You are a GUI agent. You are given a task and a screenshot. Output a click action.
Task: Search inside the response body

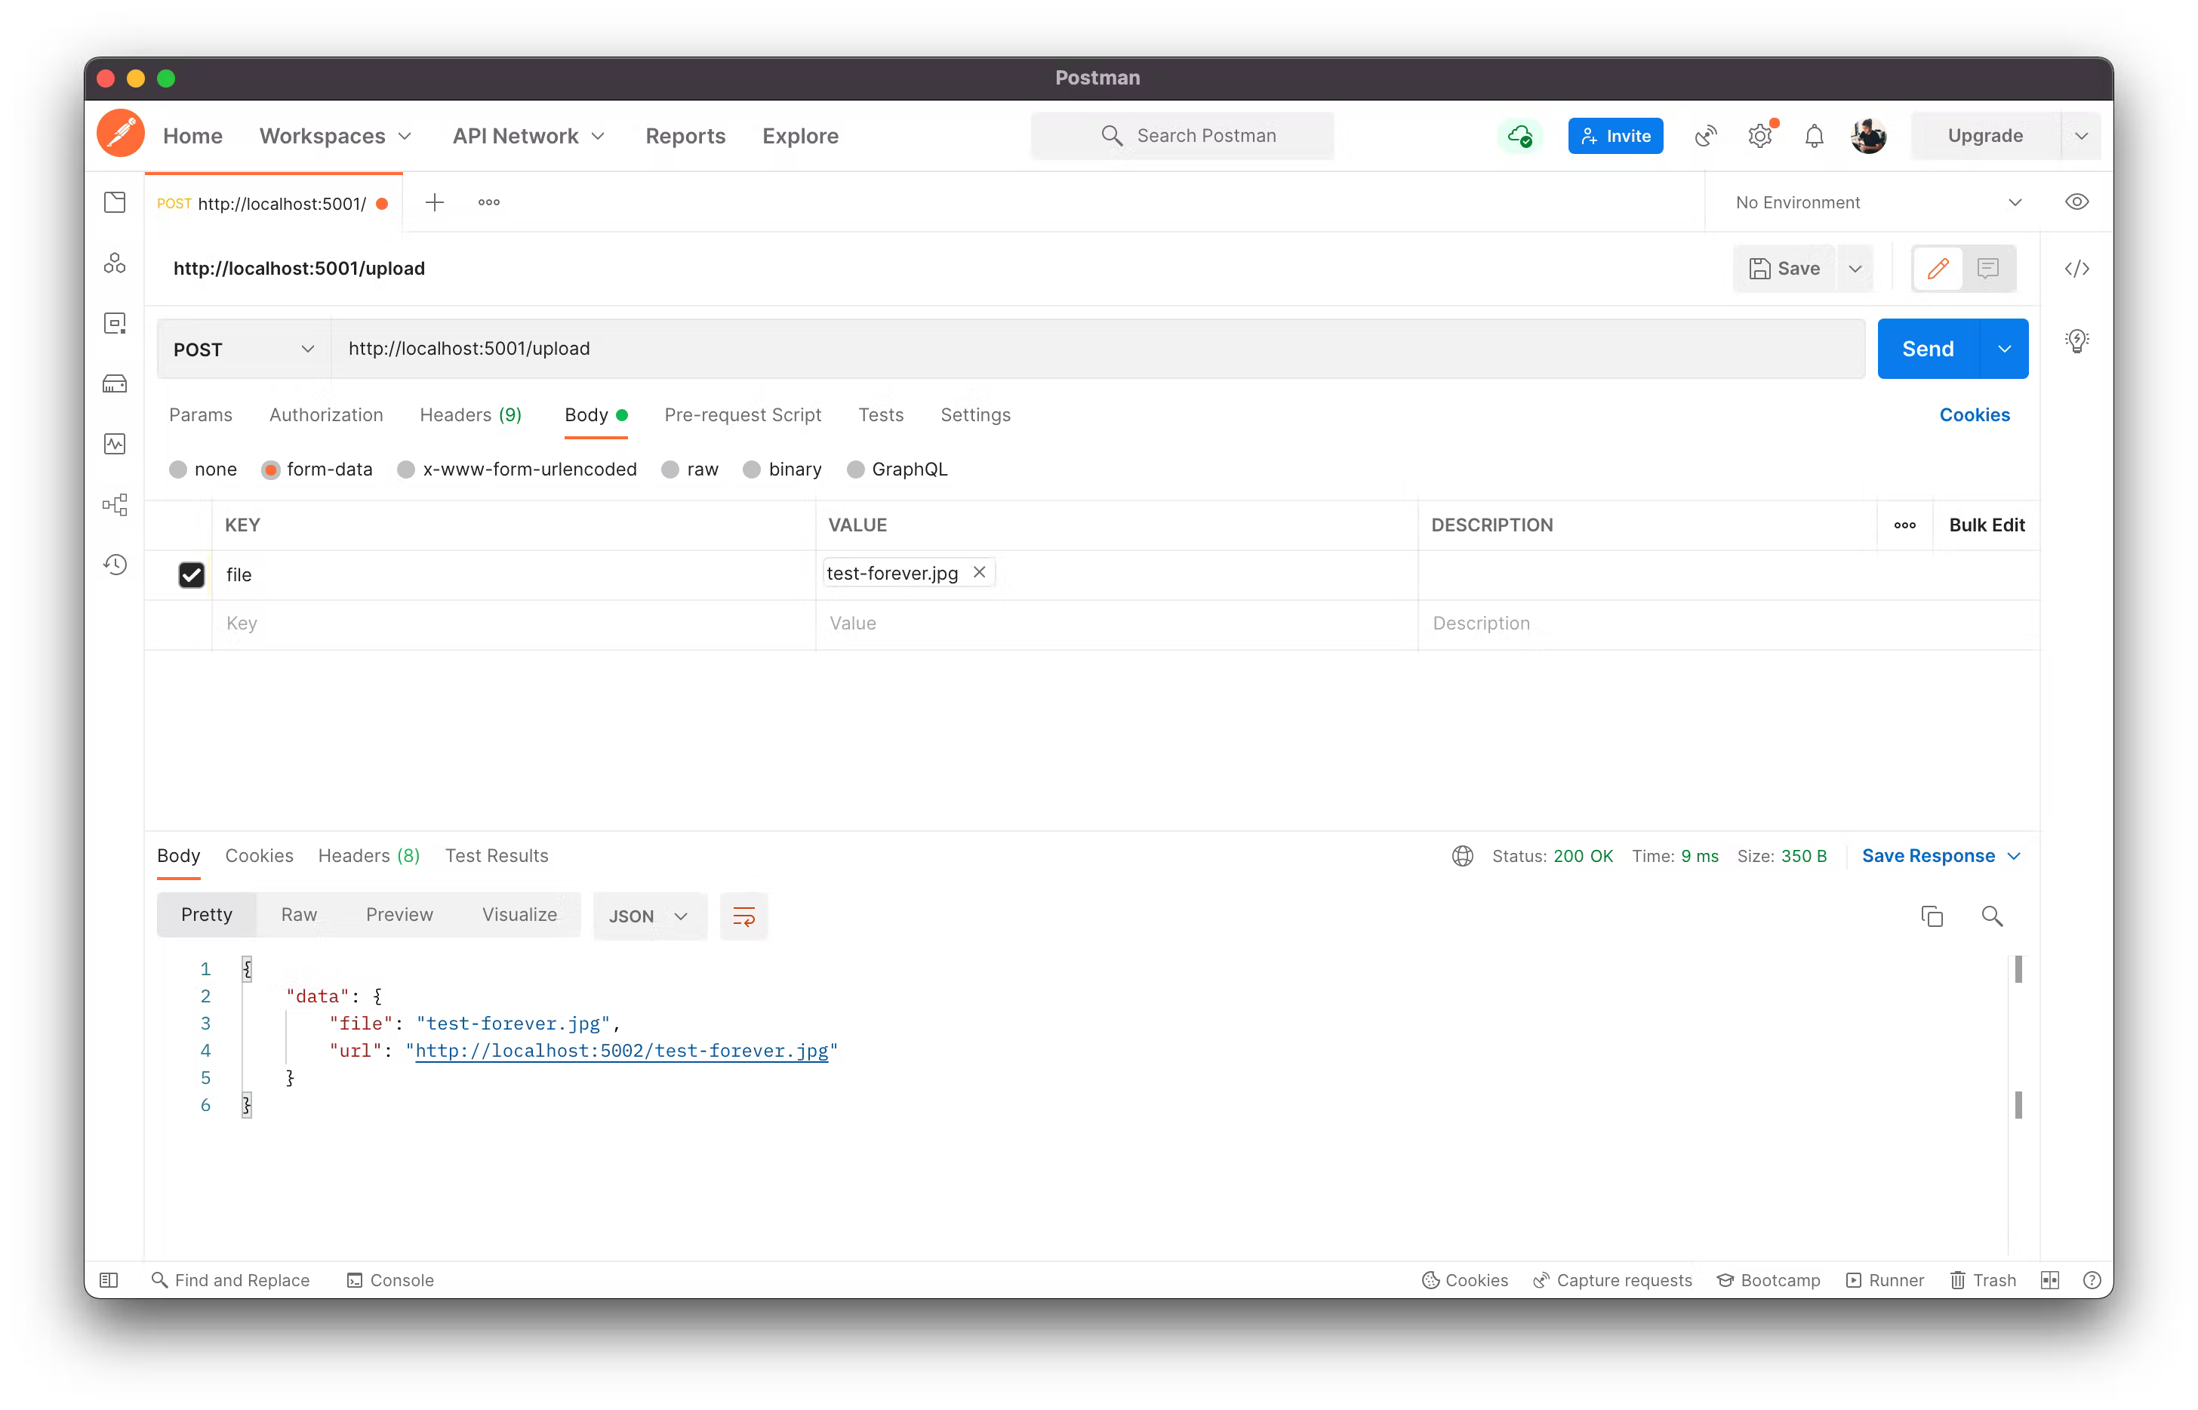[x=1991, y=916]
